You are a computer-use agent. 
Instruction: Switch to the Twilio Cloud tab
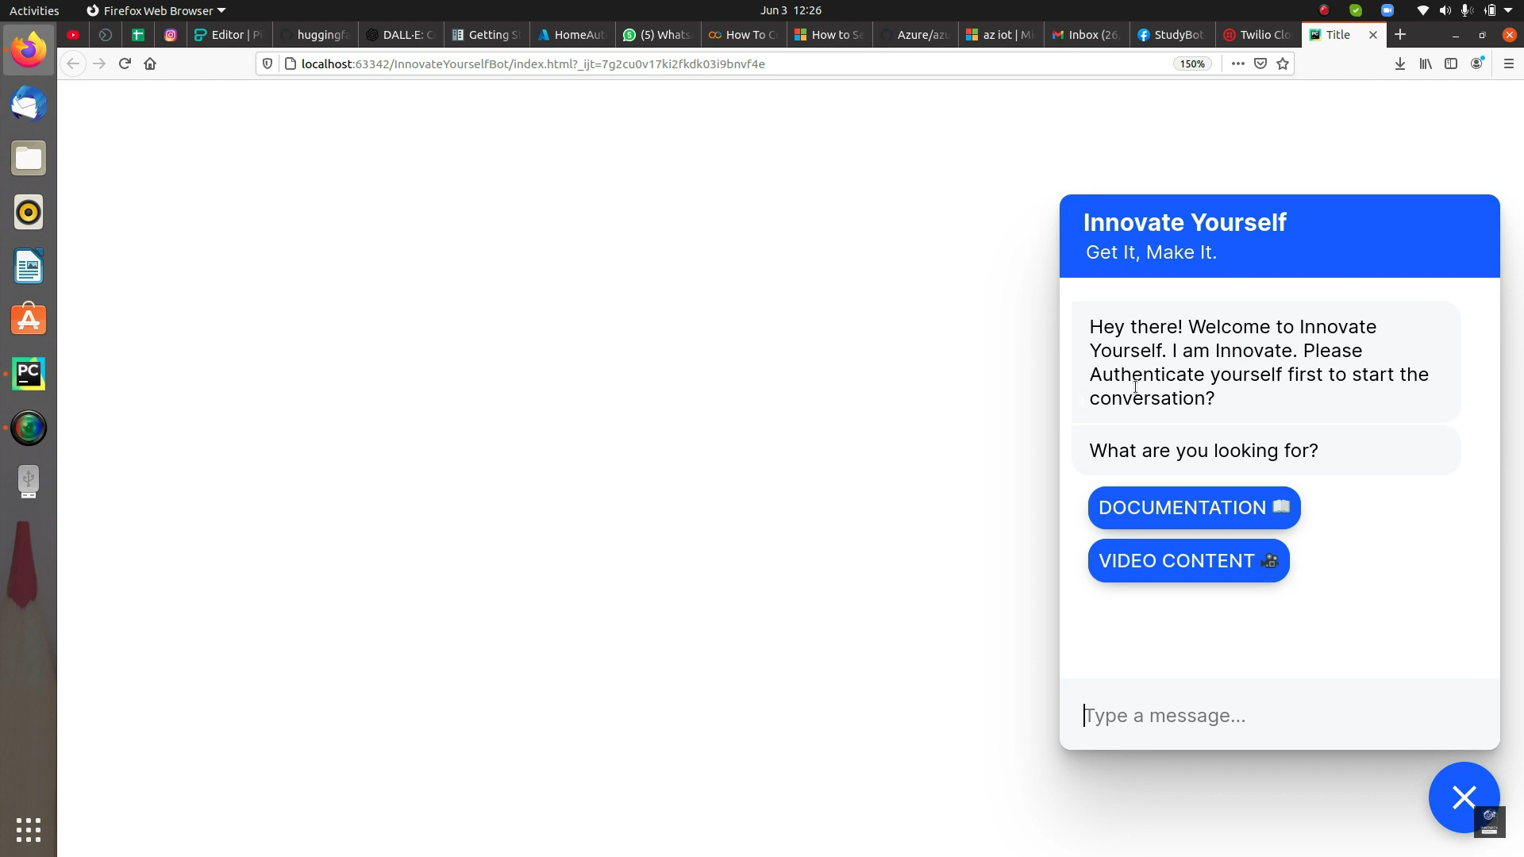(1258, 35)
